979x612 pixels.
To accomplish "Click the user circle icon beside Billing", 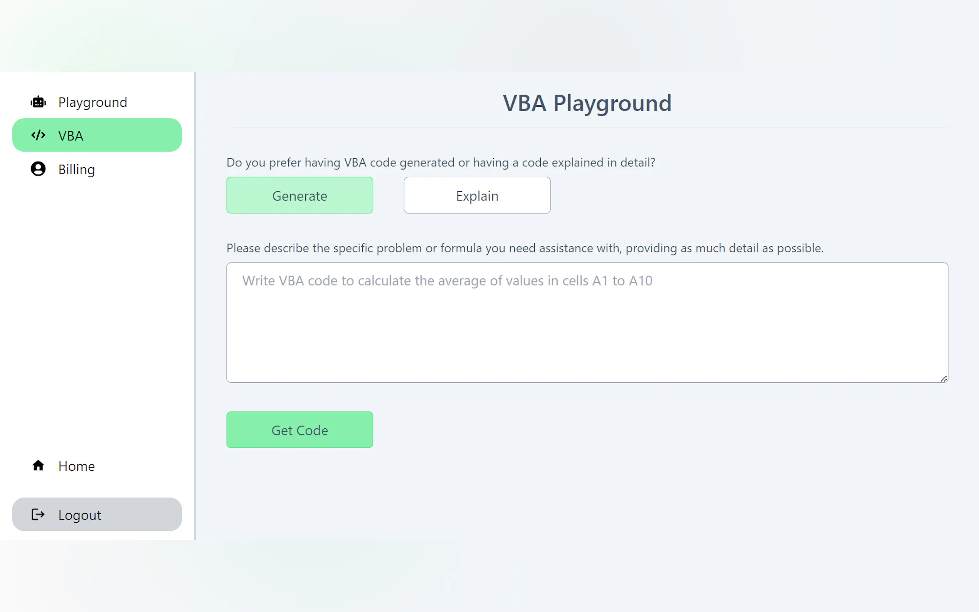I will pos(38,169).
